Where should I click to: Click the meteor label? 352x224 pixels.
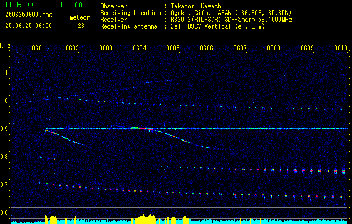point(79,17)
